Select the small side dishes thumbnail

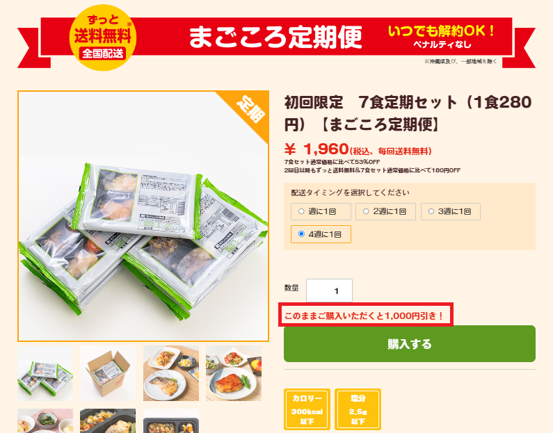click(x=45, y=420)
